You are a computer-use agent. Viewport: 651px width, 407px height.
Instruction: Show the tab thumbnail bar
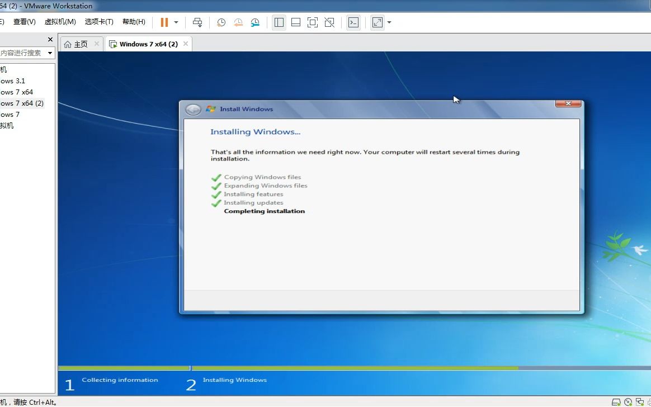[295, 22]
